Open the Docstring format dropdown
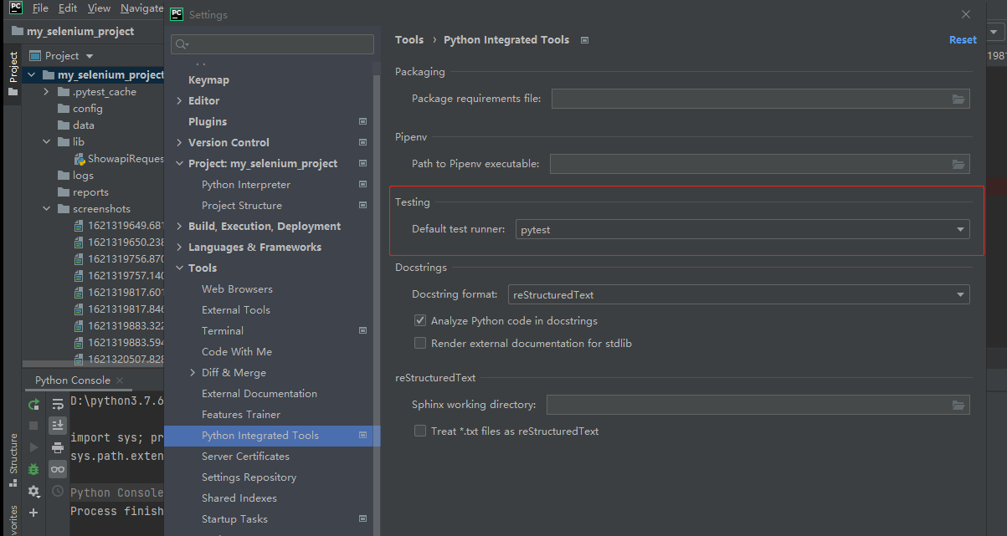Screen dimensions: 1007x536 738,294
